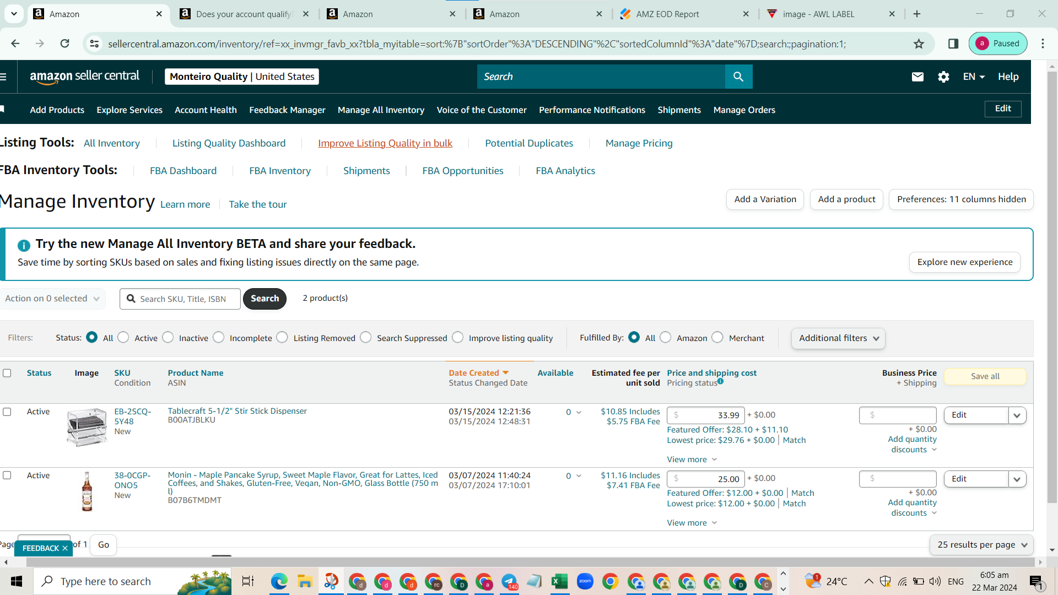Screen dimensions: 1058x595
Task: Click the info icon next to Pricing status
Action: [x=721, y=381]
